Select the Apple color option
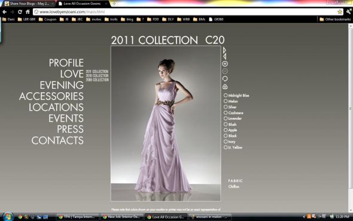The image size is (353, 221). [230, 130]
